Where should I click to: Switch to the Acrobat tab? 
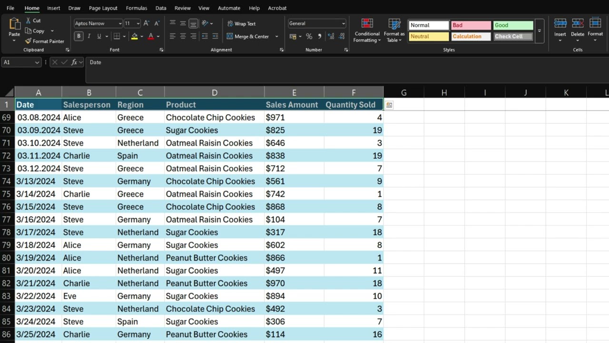(x=277, y=8)
